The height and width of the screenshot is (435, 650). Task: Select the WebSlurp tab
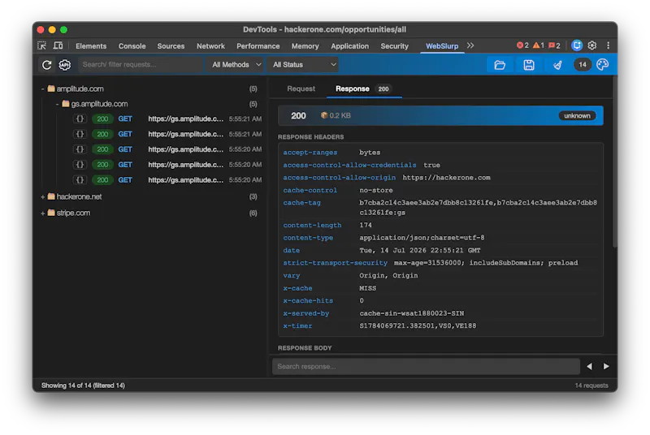point(442,46)
